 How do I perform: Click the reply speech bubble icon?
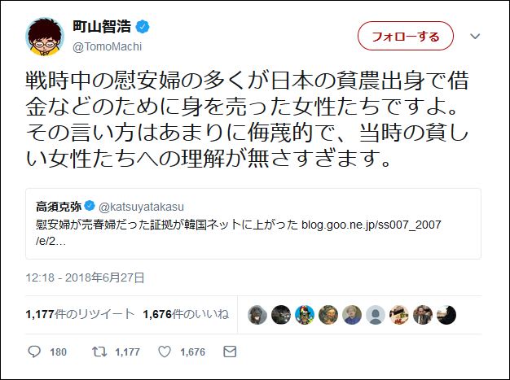pos(34,352)
